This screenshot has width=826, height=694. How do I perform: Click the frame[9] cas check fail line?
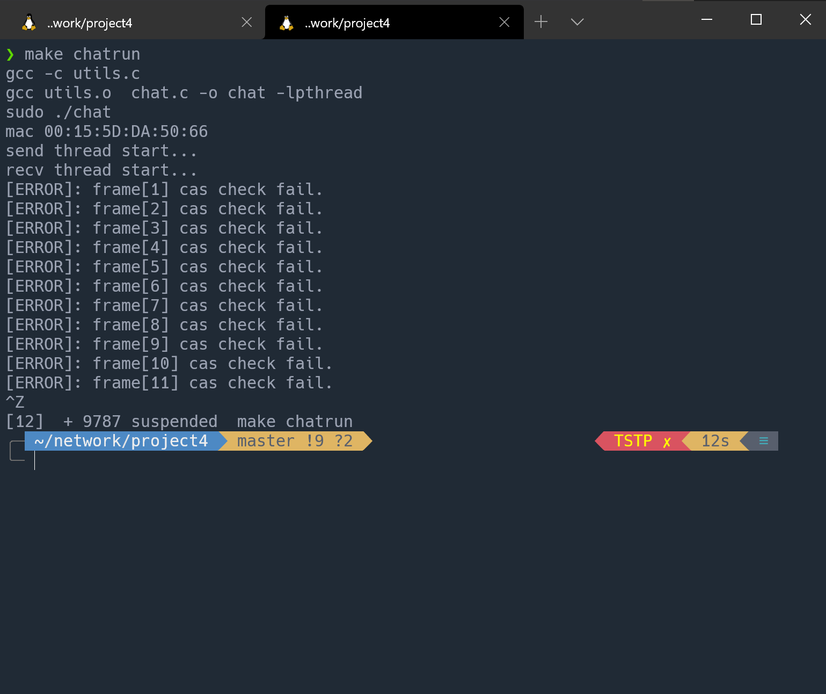click(164, 344)
